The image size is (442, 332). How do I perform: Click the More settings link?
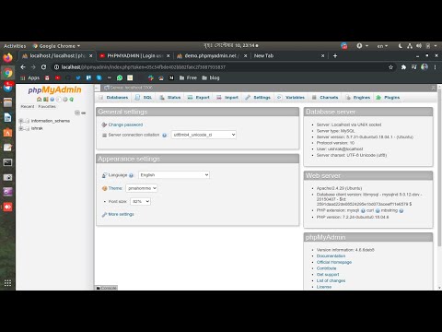(x=121, y=214)
